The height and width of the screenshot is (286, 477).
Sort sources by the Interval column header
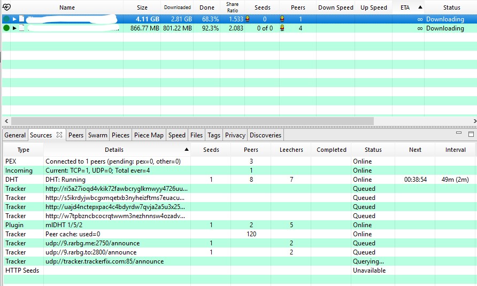click(x=456, y=150)
